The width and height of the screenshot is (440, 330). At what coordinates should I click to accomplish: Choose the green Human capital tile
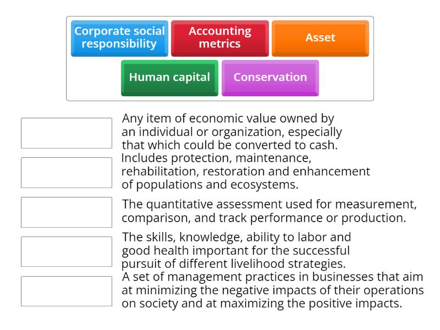click(170, 78)
